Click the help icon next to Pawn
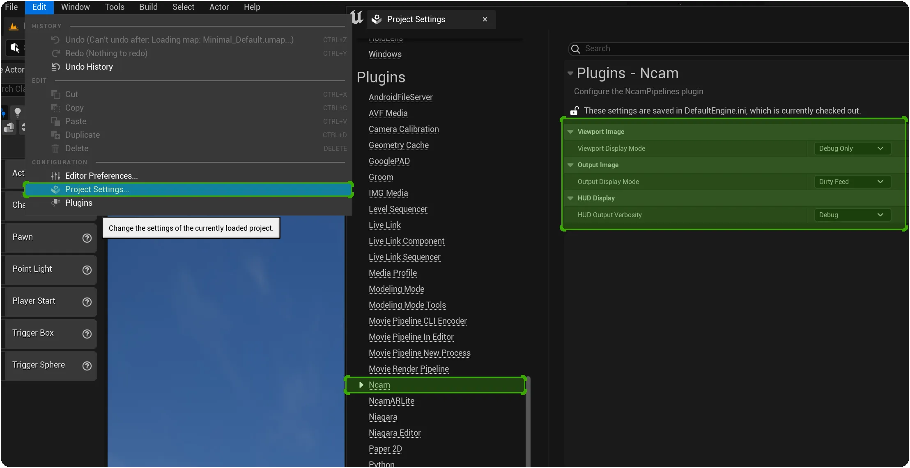This screenshot has height=468, width=910. 87,238
